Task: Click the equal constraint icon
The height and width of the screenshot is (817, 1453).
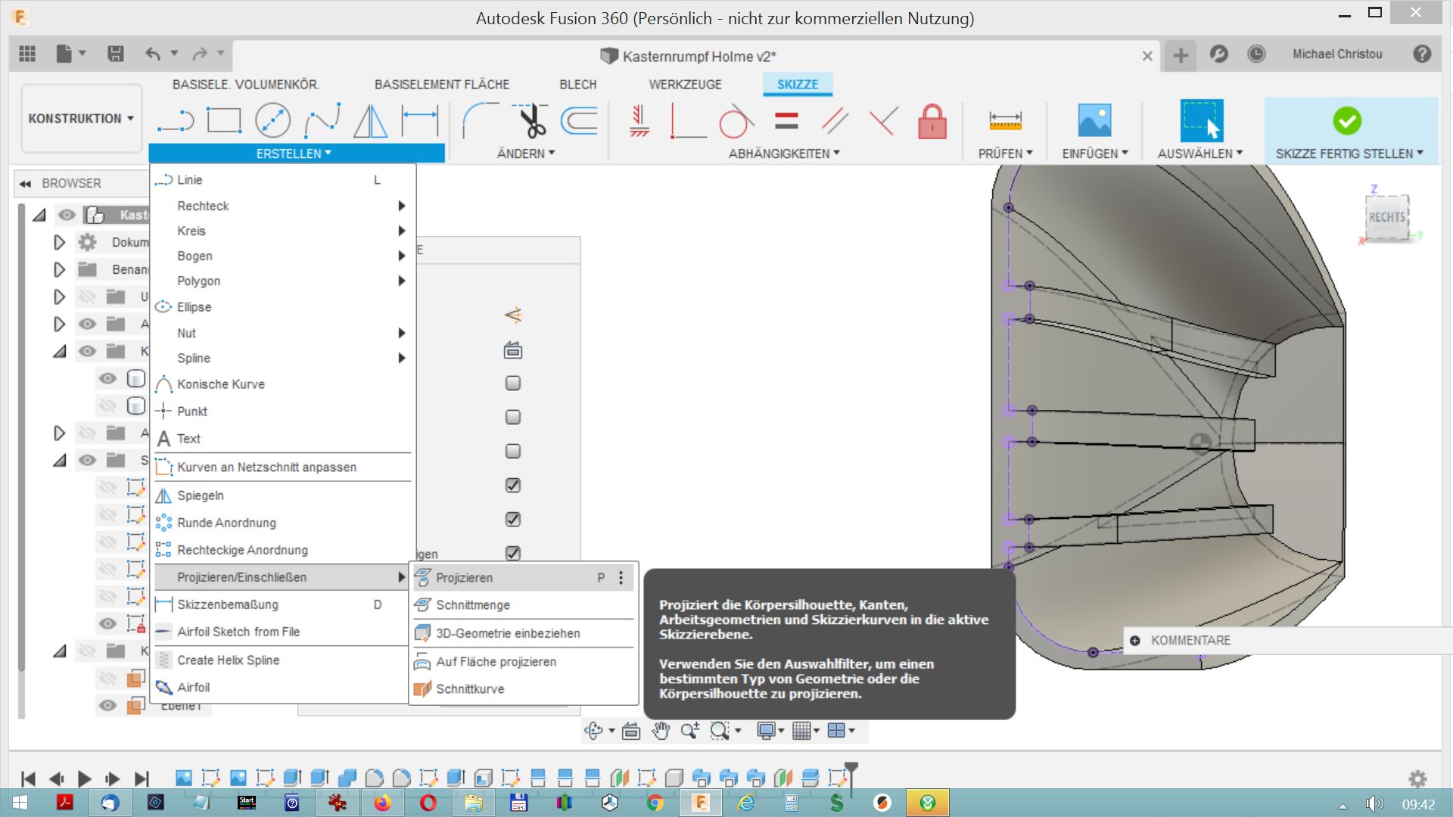Action: [786, 121]
